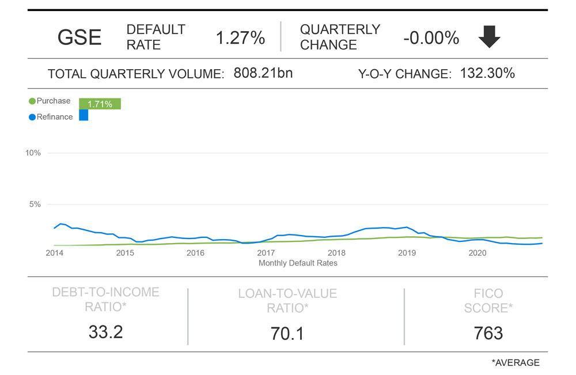
Task: Toggle the Purchase series legend label
Action: click(x=53, y=101)
